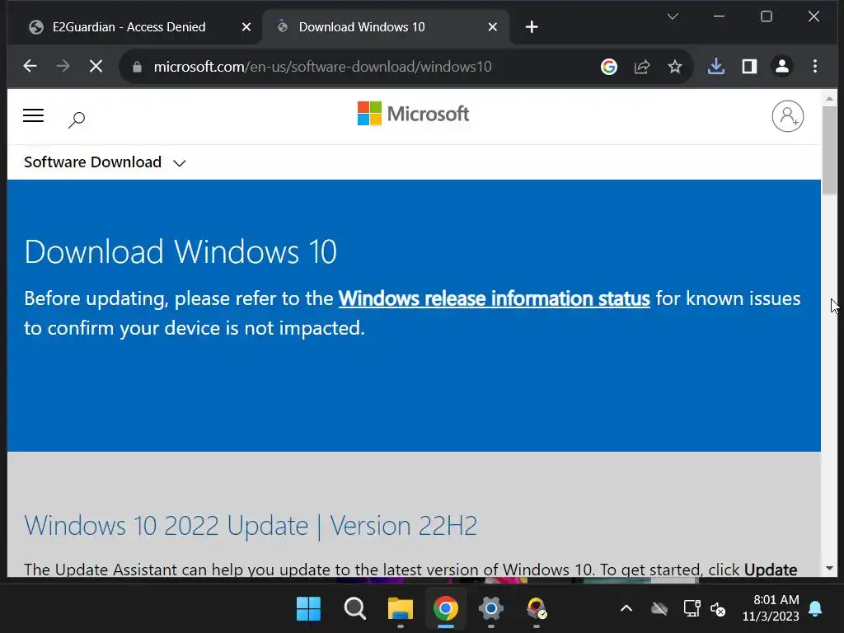Close the Download Windows 10 tab
This screenshot has height=633, width=844.
click(x=492, y=27)
